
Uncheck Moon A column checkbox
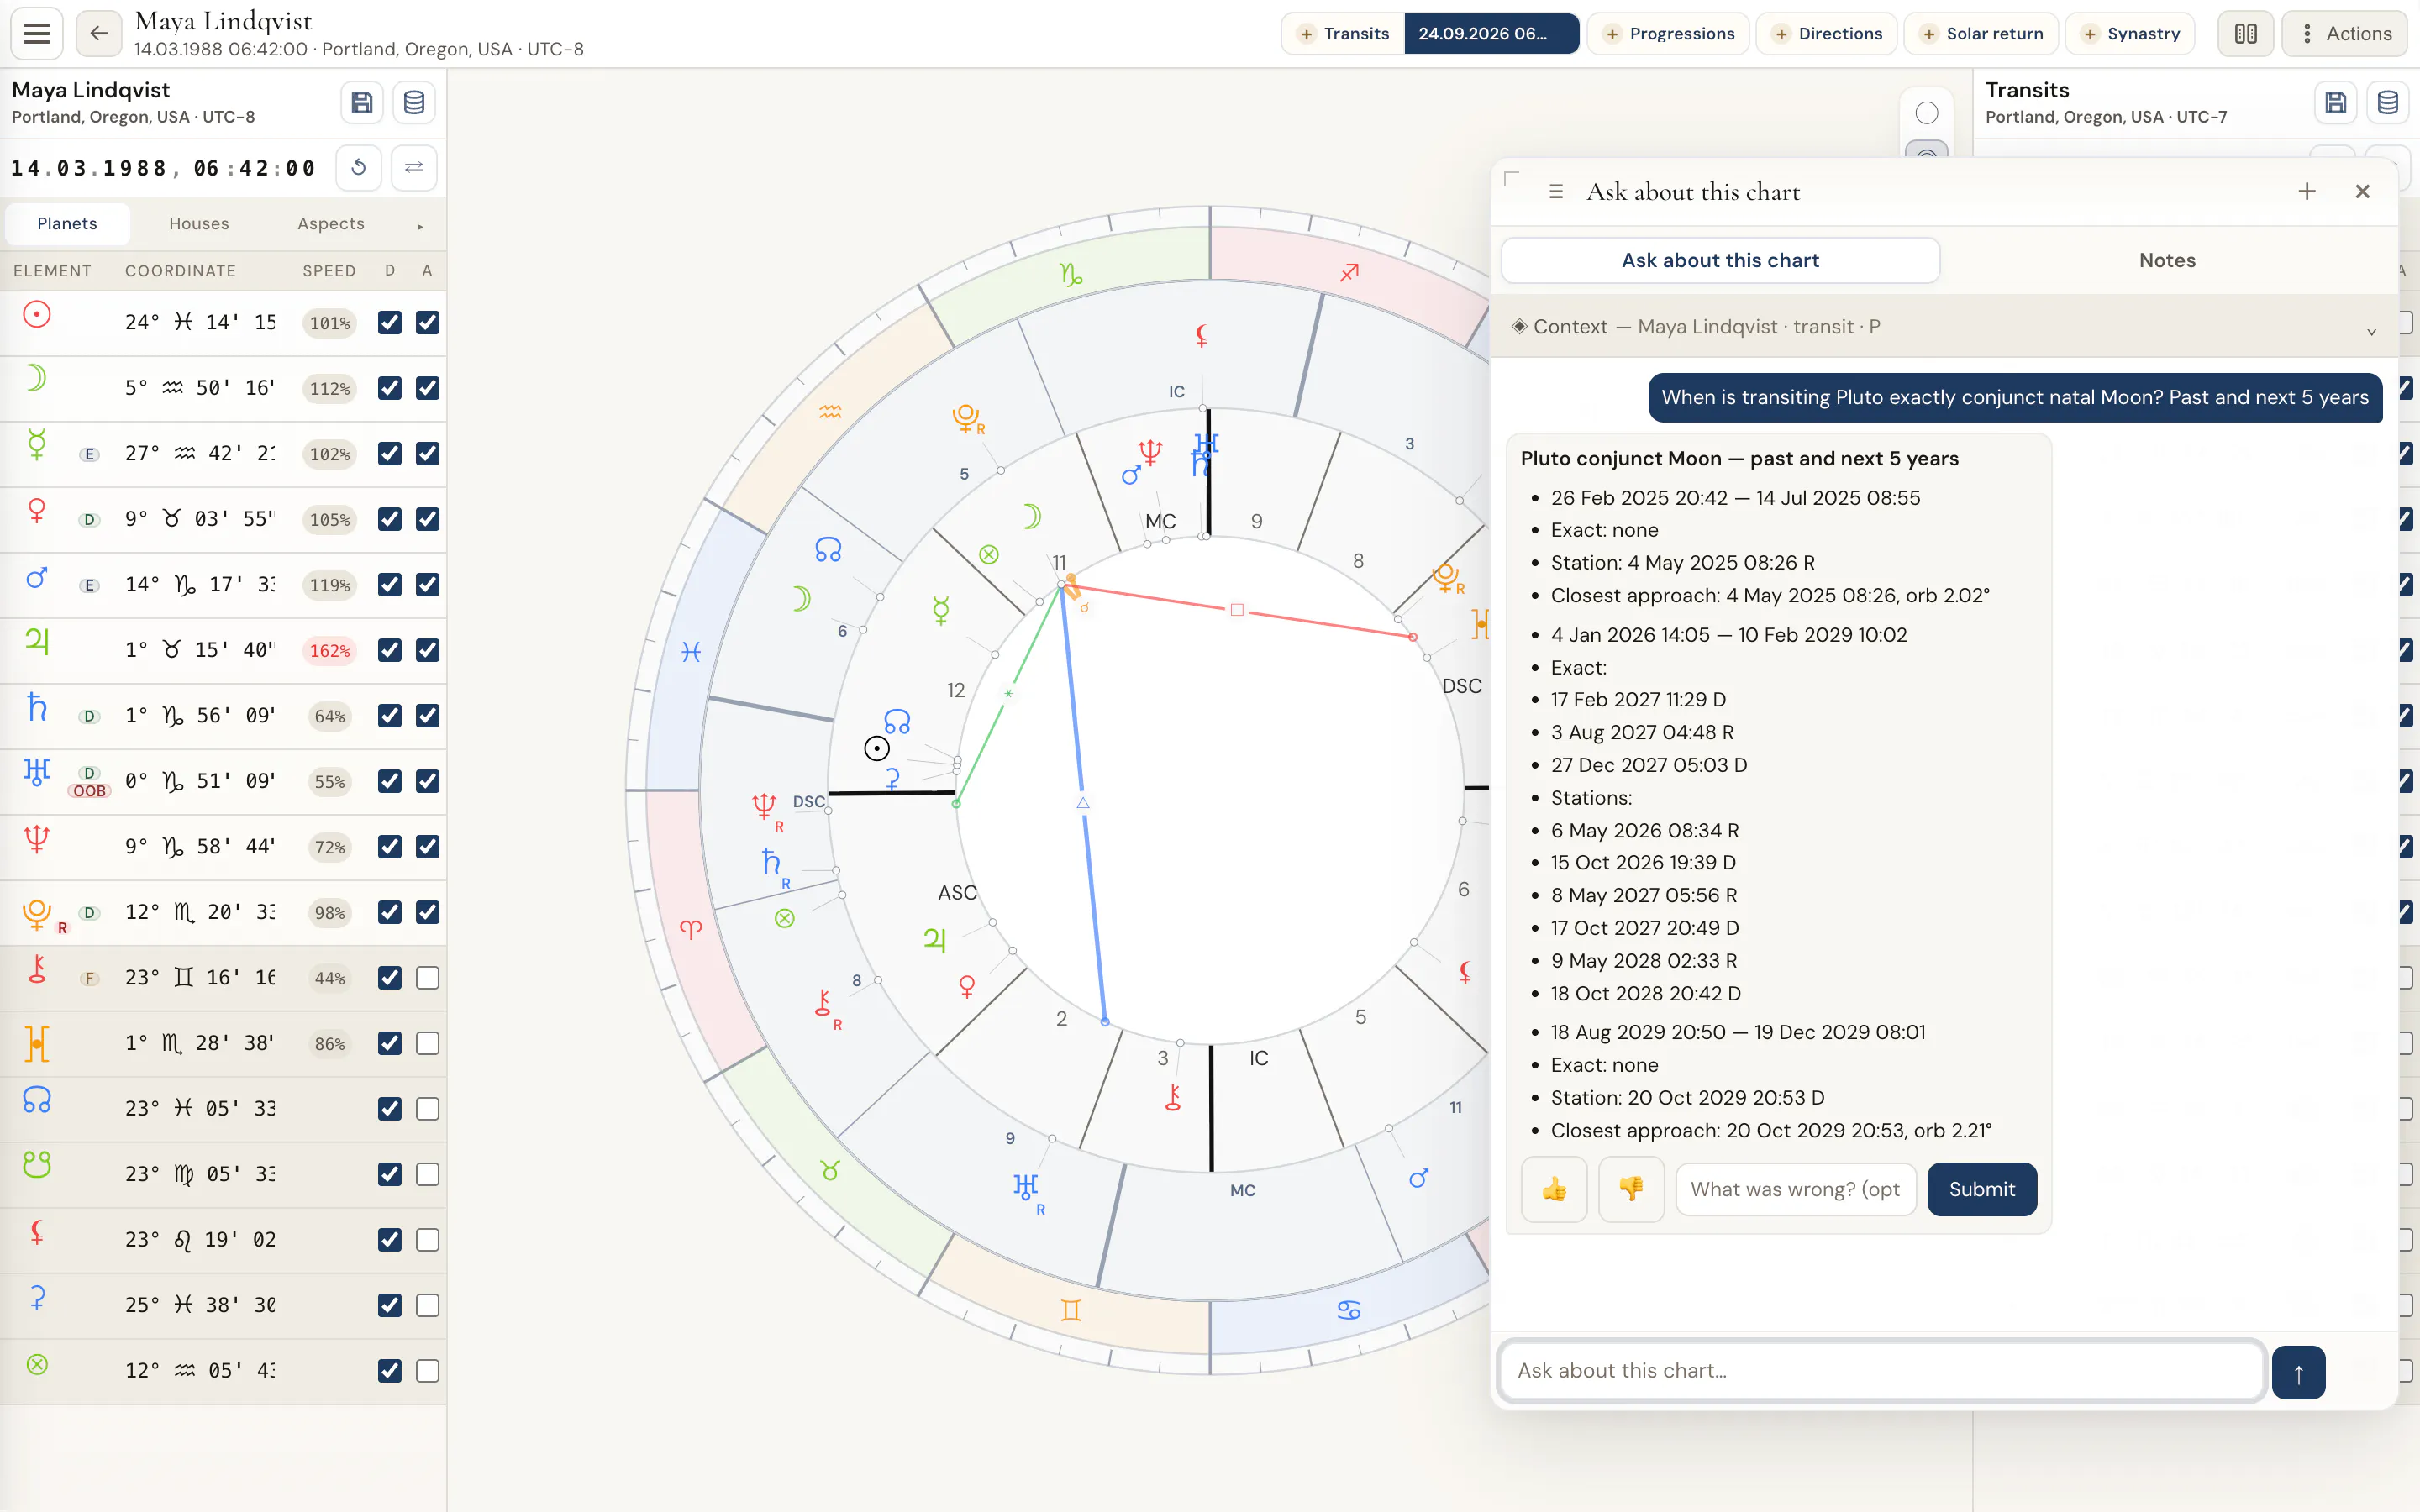click(x=428, y=388)
